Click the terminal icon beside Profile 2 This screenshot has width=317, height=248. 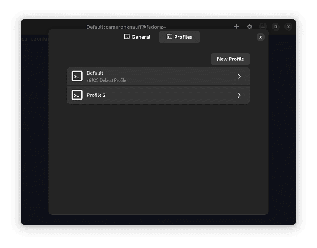point(77,95)
